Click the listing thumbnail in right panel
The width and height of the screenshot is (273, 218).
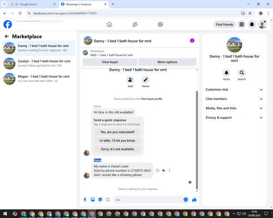pos(234,45)
